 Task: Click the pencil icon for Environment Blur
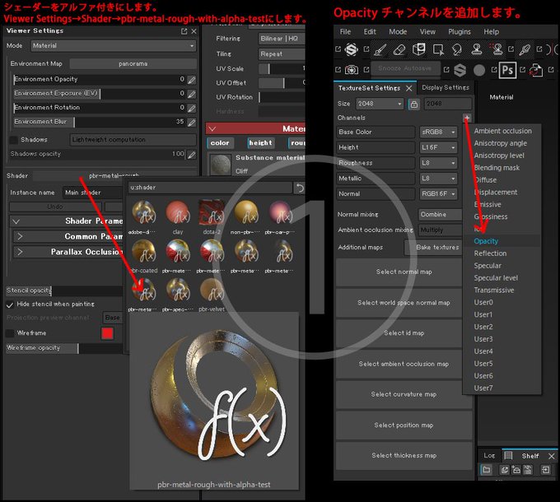pyautogui.click(x=192, y=123)
